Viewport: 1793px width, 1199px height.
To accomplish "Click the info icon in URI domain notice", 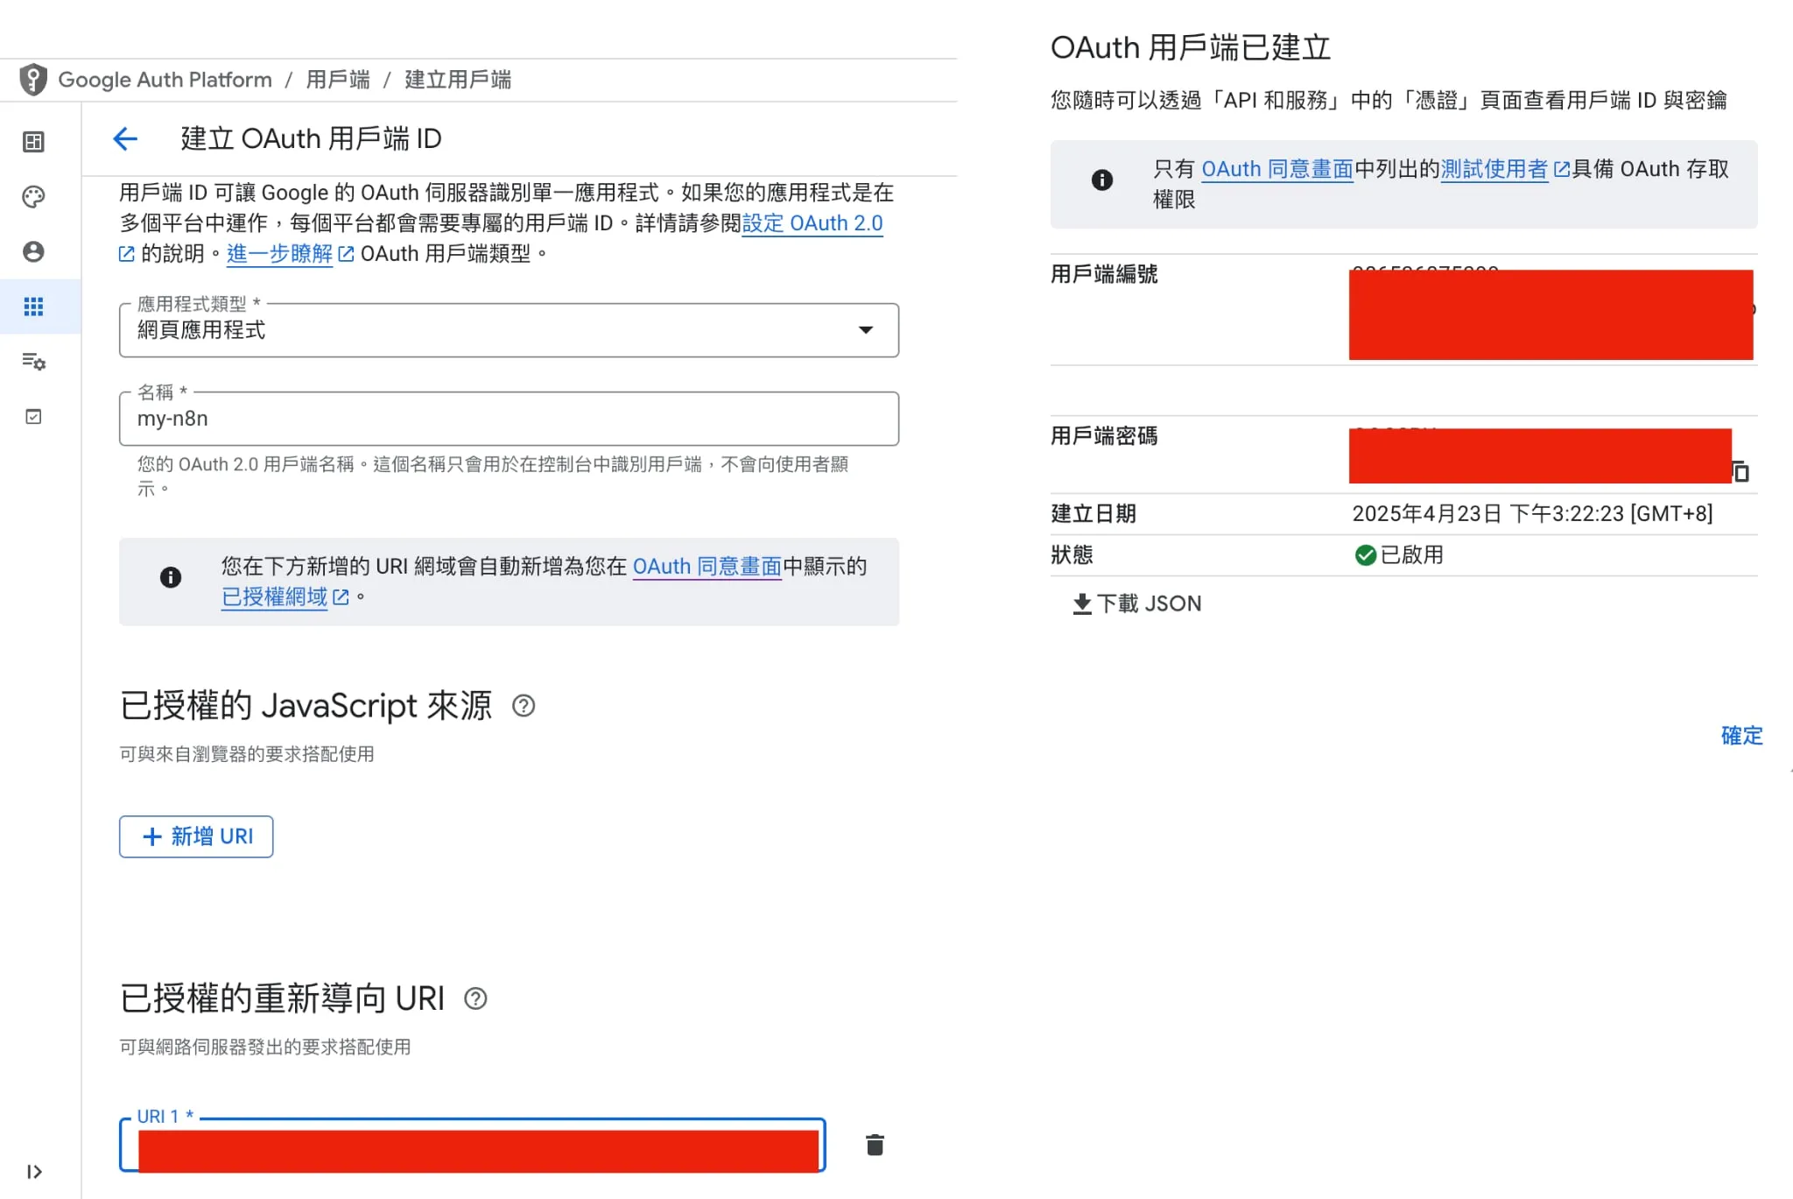I will click(x=171, y=577).
